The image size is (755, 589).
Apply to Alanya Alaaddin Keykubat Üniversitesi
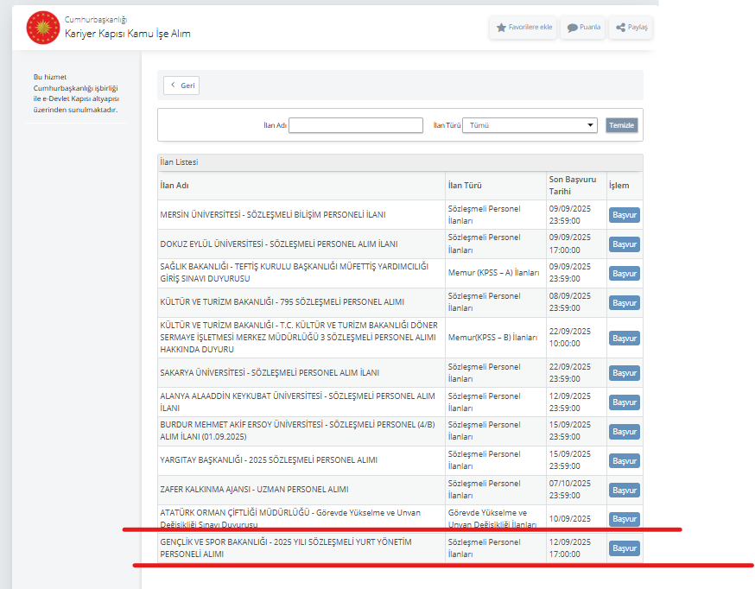click(x=624, y=402)
